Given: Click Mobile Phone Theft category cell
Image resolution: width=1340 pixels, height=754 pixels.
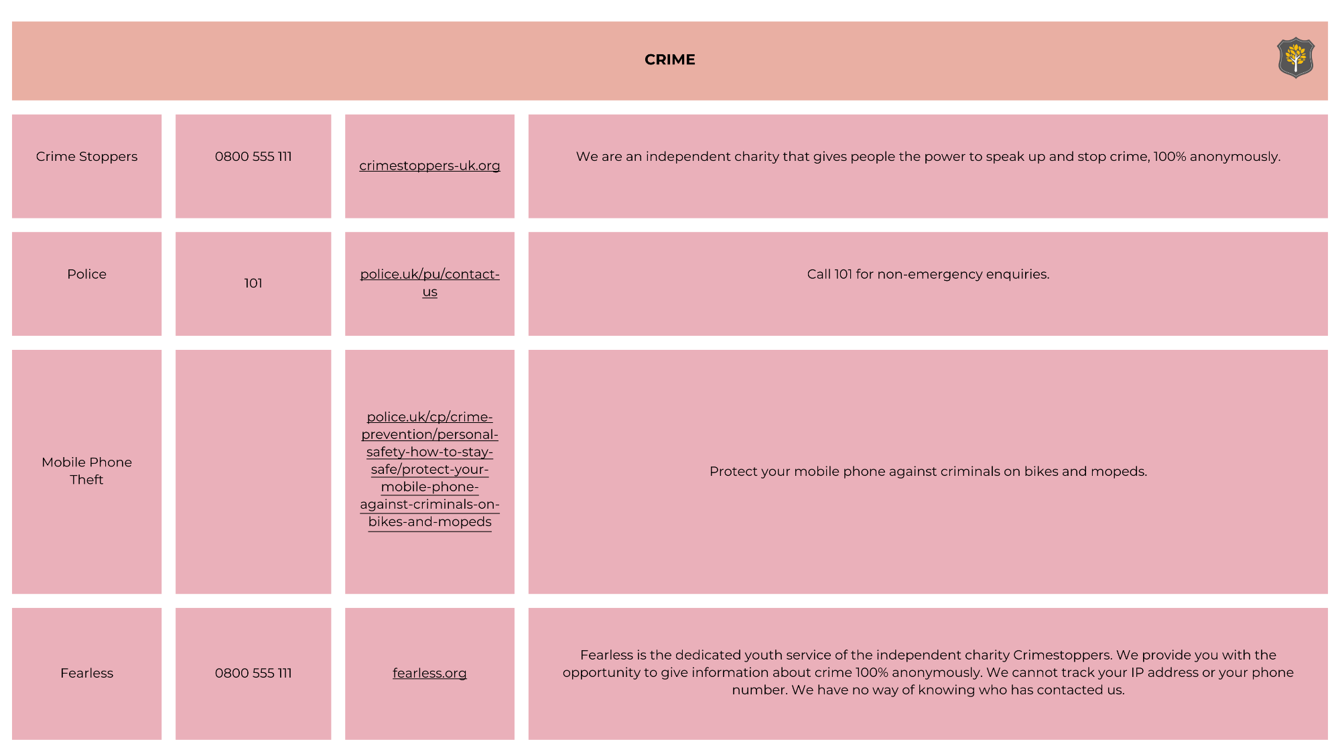Looking at the screenshot, I should click(x=86, y=471).
